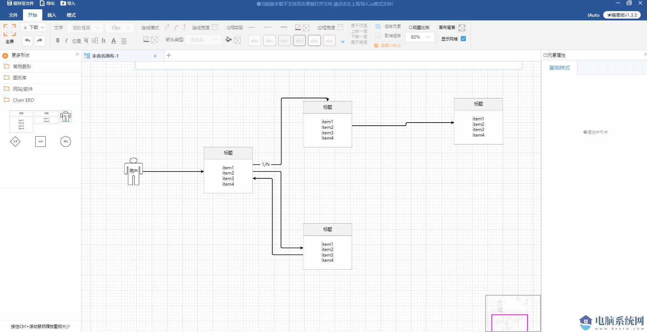Screen dimensions: 647x332
Task: Open the 连线宽度 line width icon
Action: click(215, 27)
